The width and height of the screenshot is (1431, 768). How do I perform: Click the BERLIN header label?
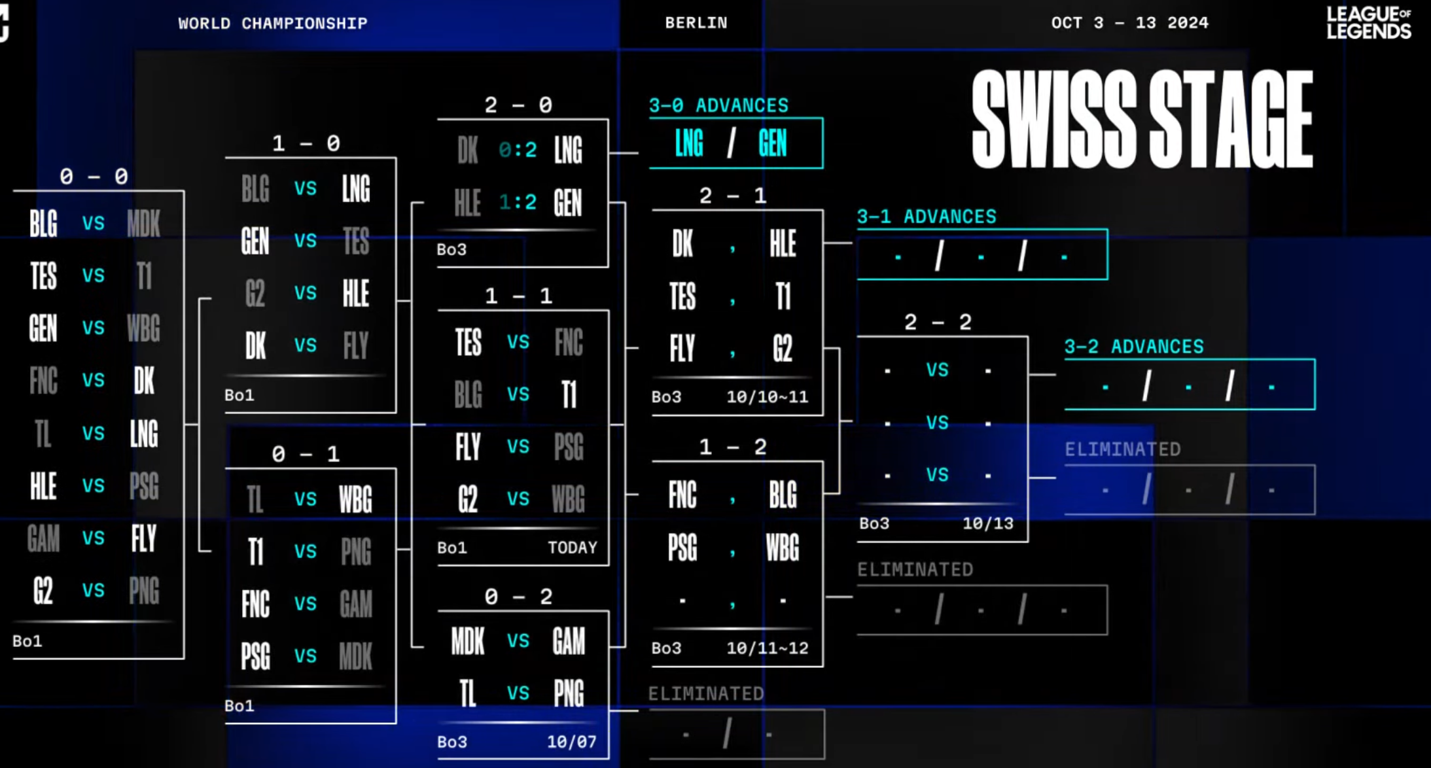pos(696,23)
